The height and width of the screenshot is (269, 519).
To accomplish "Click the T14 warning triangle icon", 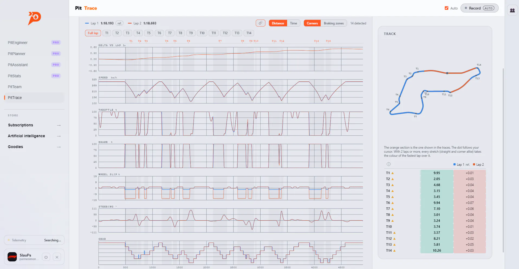I will [394, 251].
